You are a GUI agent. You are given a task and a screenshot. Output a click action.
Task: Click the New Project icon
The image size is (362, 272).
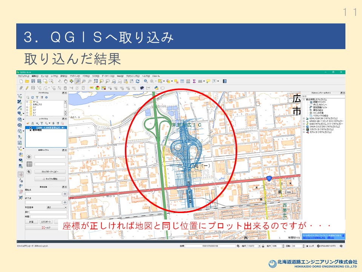click(21, 81)
